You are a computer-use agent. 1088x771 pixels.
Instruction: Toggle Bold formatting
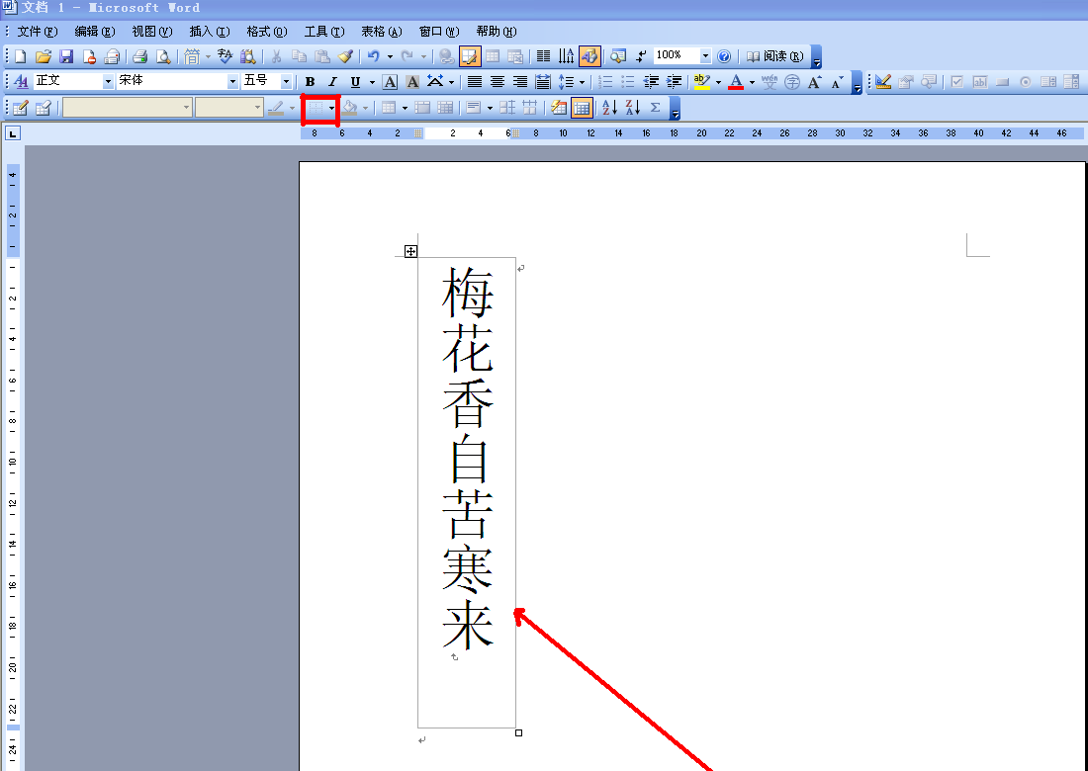tap(310, 82)
